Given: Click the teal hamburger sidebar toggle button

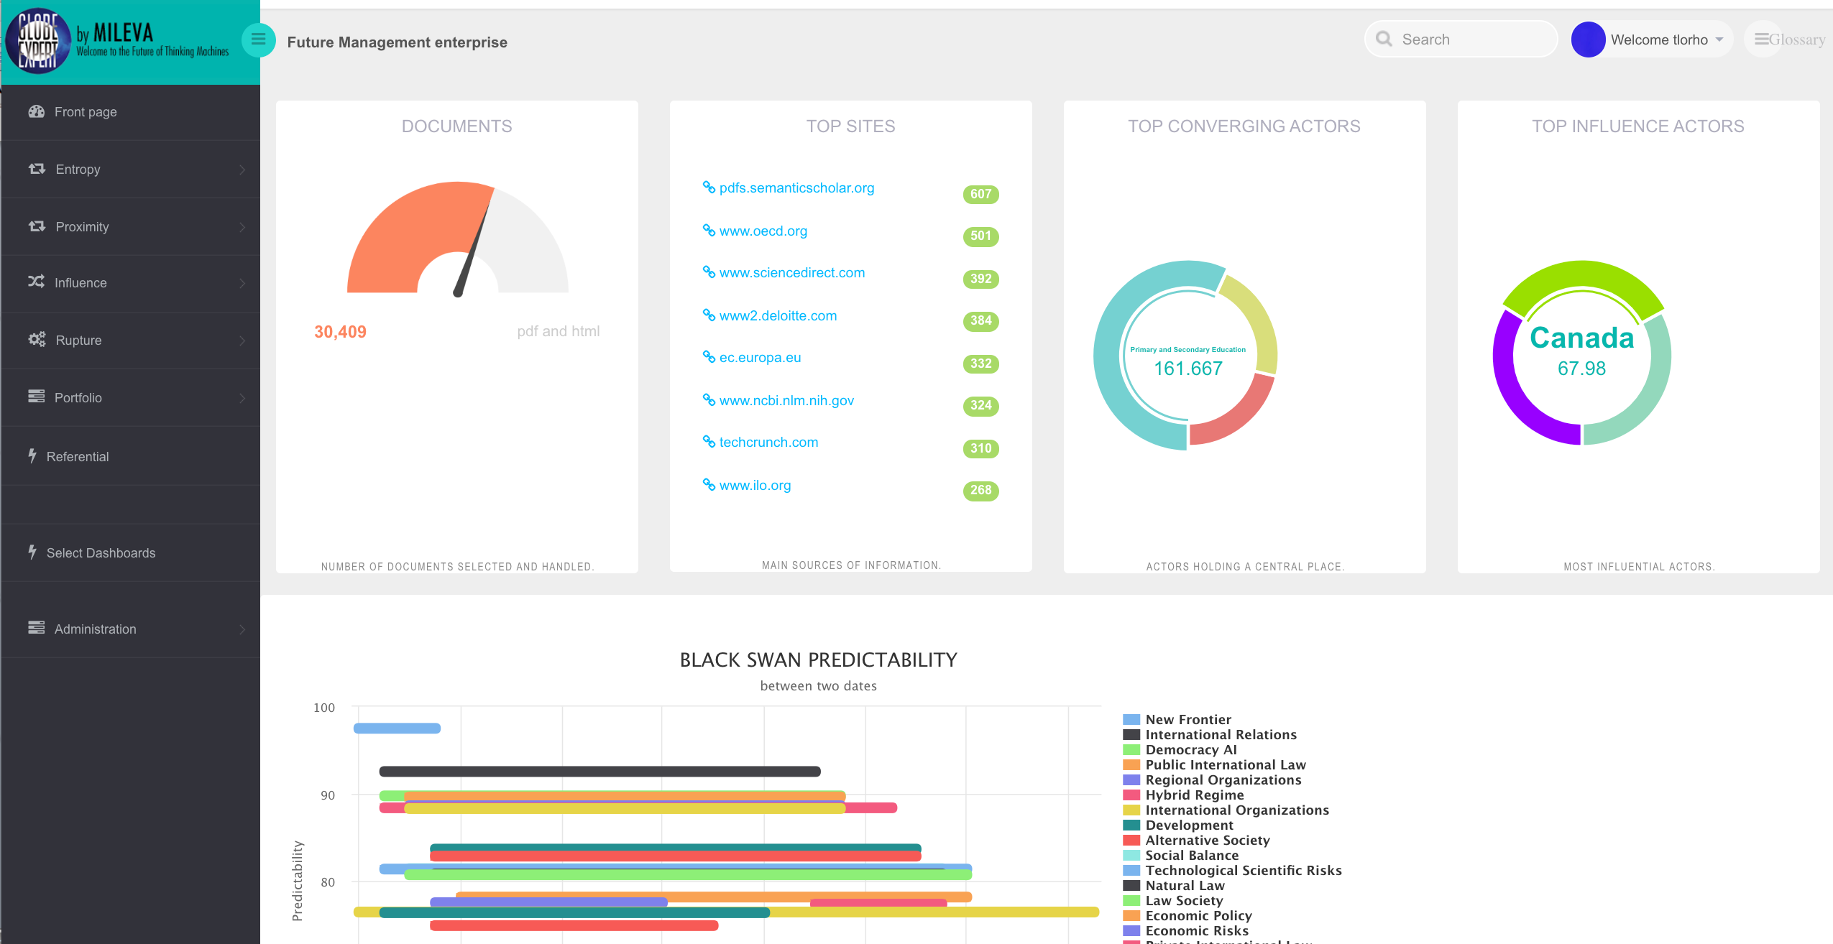Looking at the screenshot, I should [258, 40].
